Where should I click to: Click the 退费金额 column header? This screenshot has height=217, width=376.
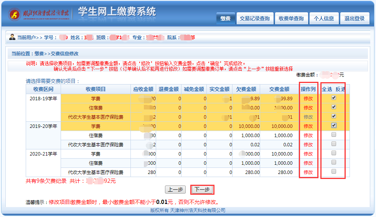click(168, 89)
